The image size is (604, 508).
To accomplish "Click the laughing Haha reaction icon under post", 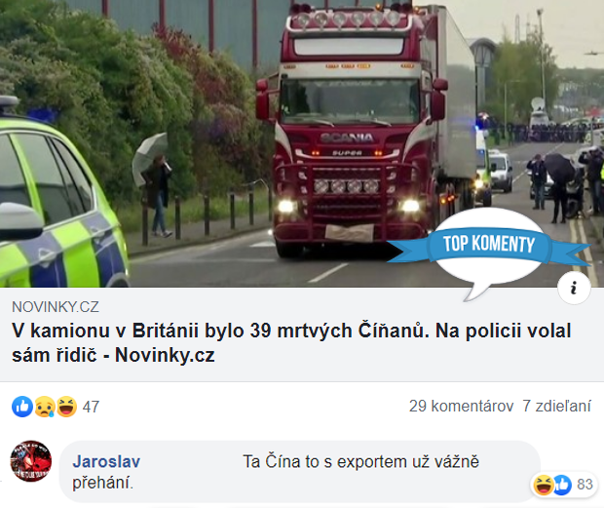I will click(x=66, y=407).
